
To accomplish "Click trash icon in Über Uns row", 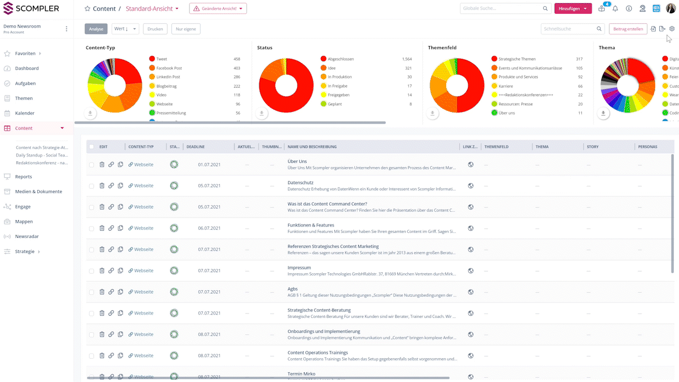I will click(x=102, y=164).
